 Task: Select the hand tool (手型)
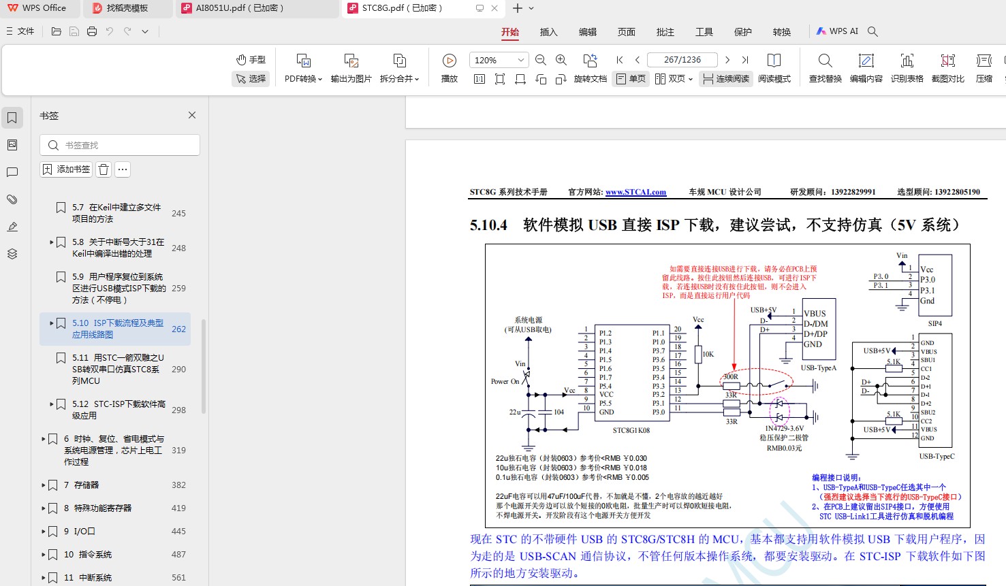click(x=251, y=60)
